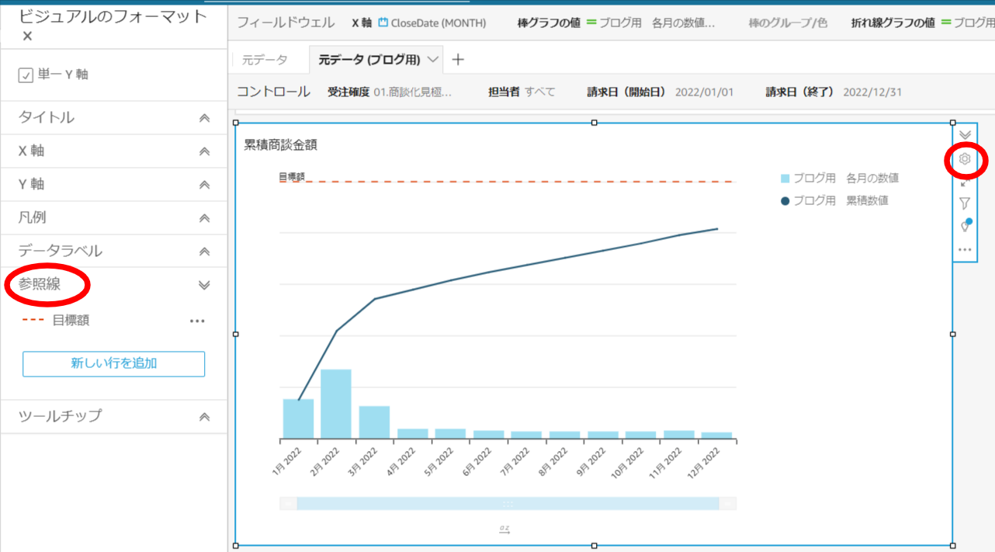Click the 新しい行を追加 button

tap(113, 363)
